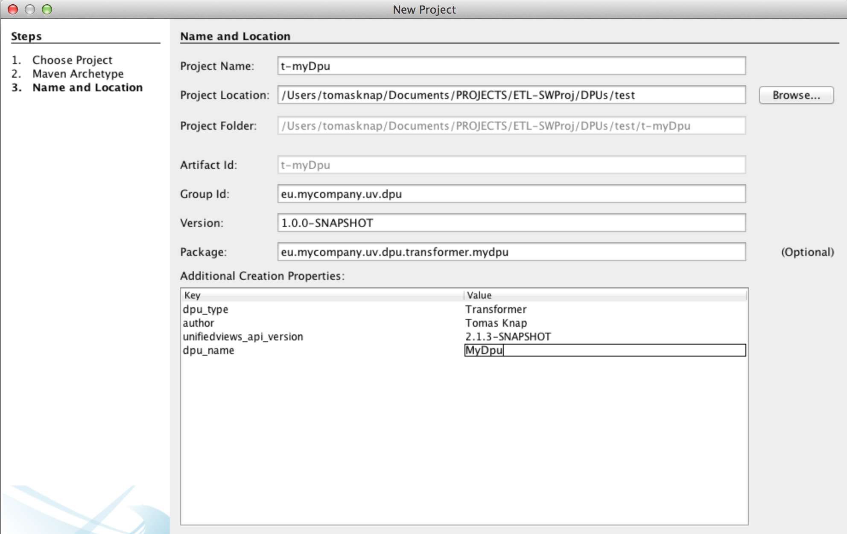
Task: Select the author key cell
Action: coord(199,323)
